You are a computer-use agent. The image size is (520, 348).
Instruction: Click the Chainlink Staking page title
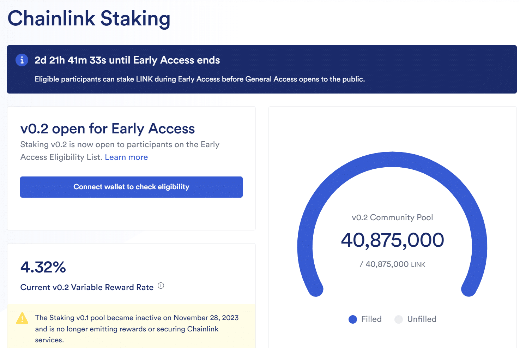tap(89, 19)
